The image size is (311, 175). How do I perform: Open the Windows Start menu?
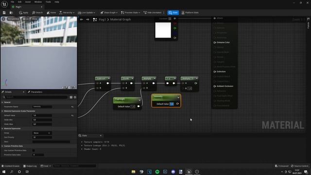click(4, 172)
